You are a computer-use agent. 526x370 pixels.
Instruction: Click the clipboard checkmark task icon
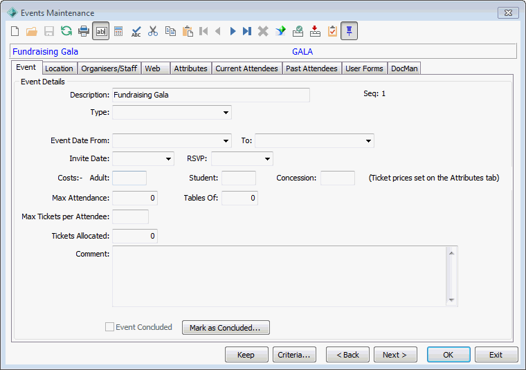(332, 31)
